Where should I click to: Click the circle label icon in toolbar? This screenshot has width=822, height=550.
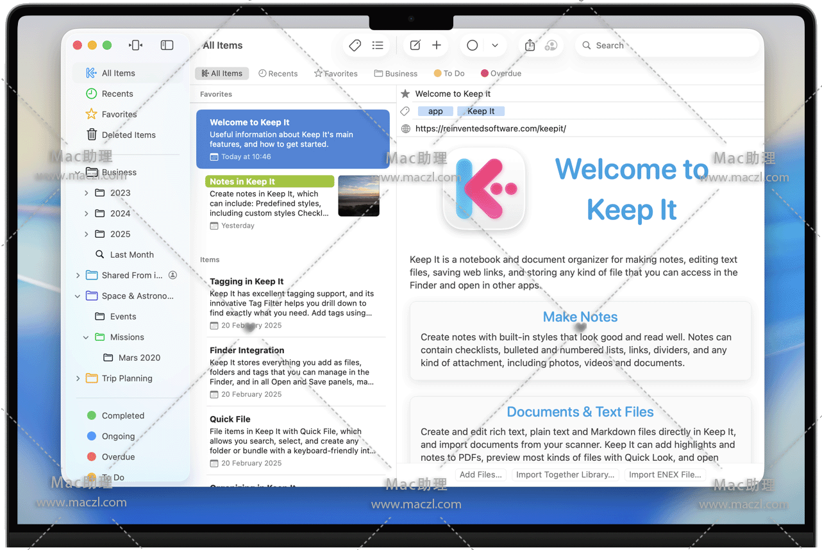coord(473,46)
